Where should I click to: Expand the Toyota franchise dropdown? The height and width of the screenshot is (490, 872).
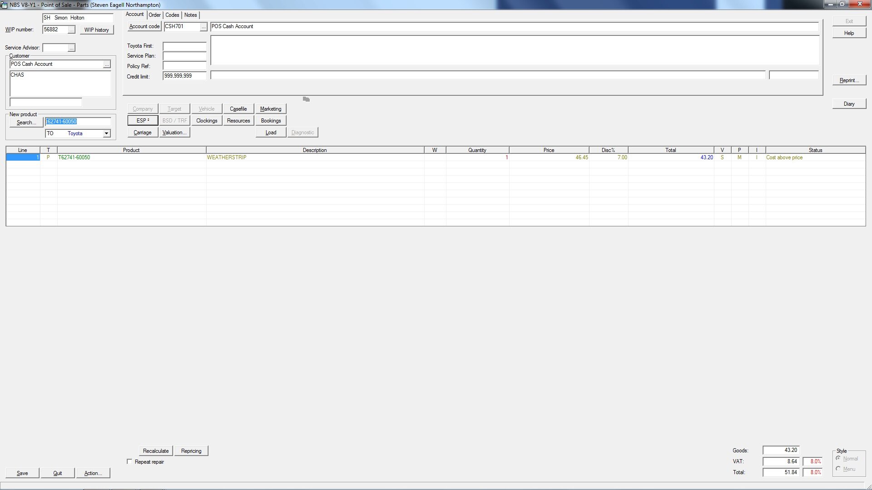[x=106, y=133]
